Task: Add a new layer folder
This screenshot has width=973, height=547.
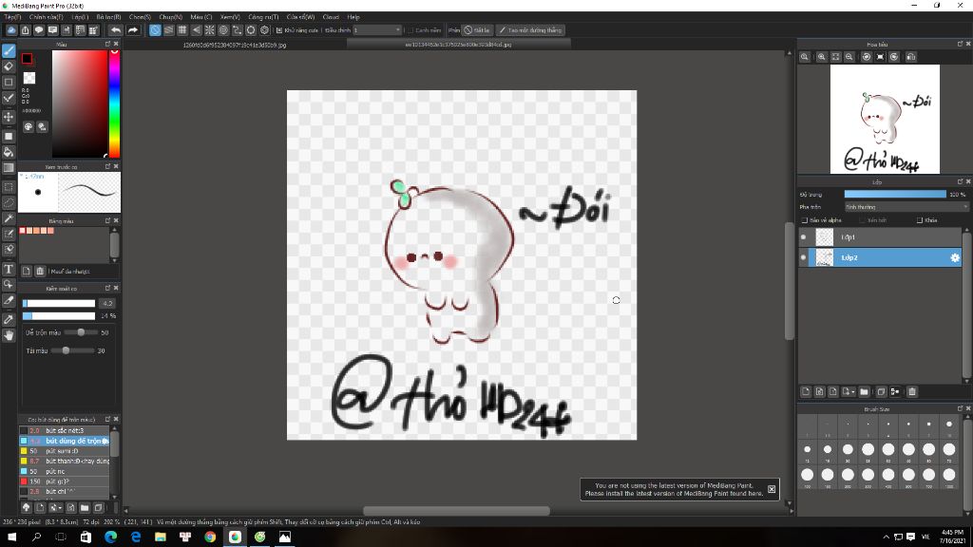Action: [864, 391]
